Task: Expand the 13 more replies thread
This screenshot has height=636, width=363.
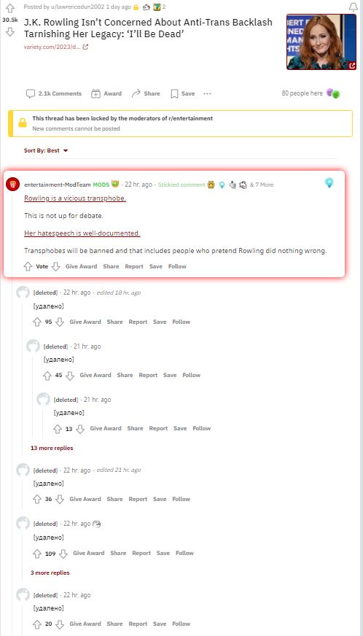Action: (52, 449)
